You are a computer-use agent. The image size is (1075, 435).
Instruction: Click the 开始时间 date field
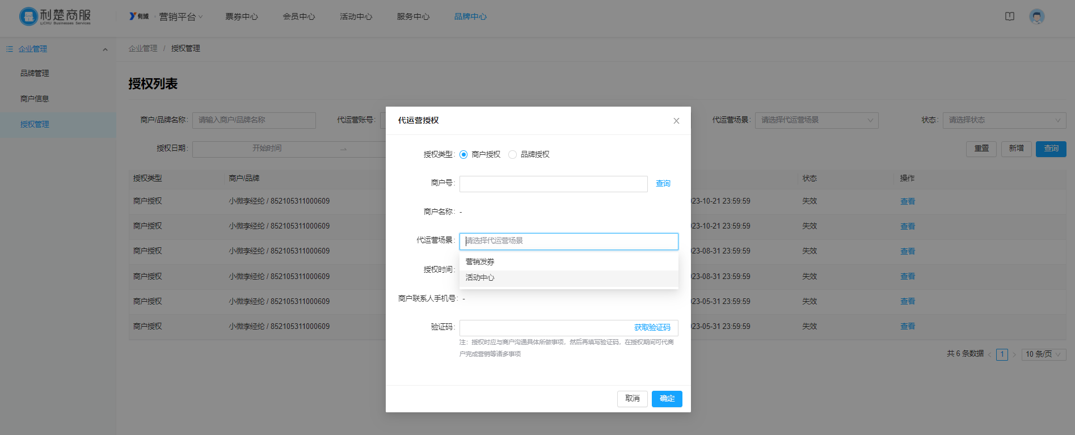click(x=267, y=149)
